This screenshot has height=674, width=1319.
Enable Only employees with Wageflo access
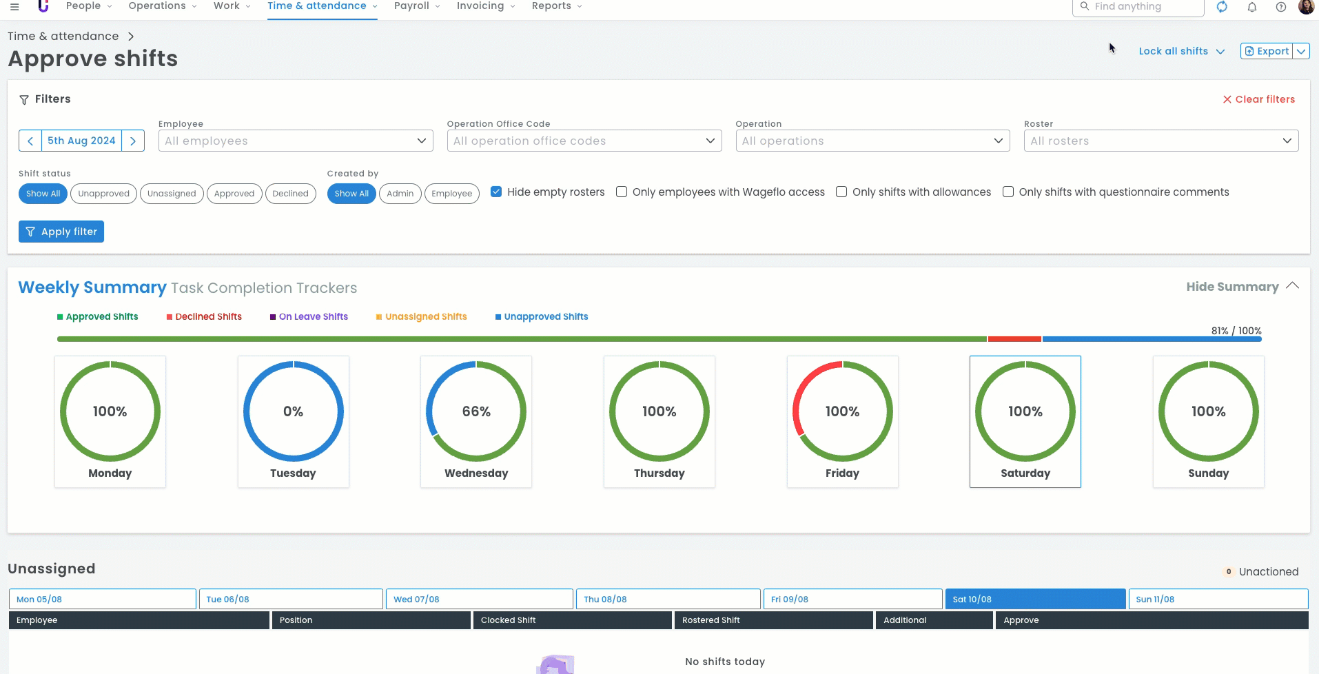pyautogui.click(x=622, y=192)
